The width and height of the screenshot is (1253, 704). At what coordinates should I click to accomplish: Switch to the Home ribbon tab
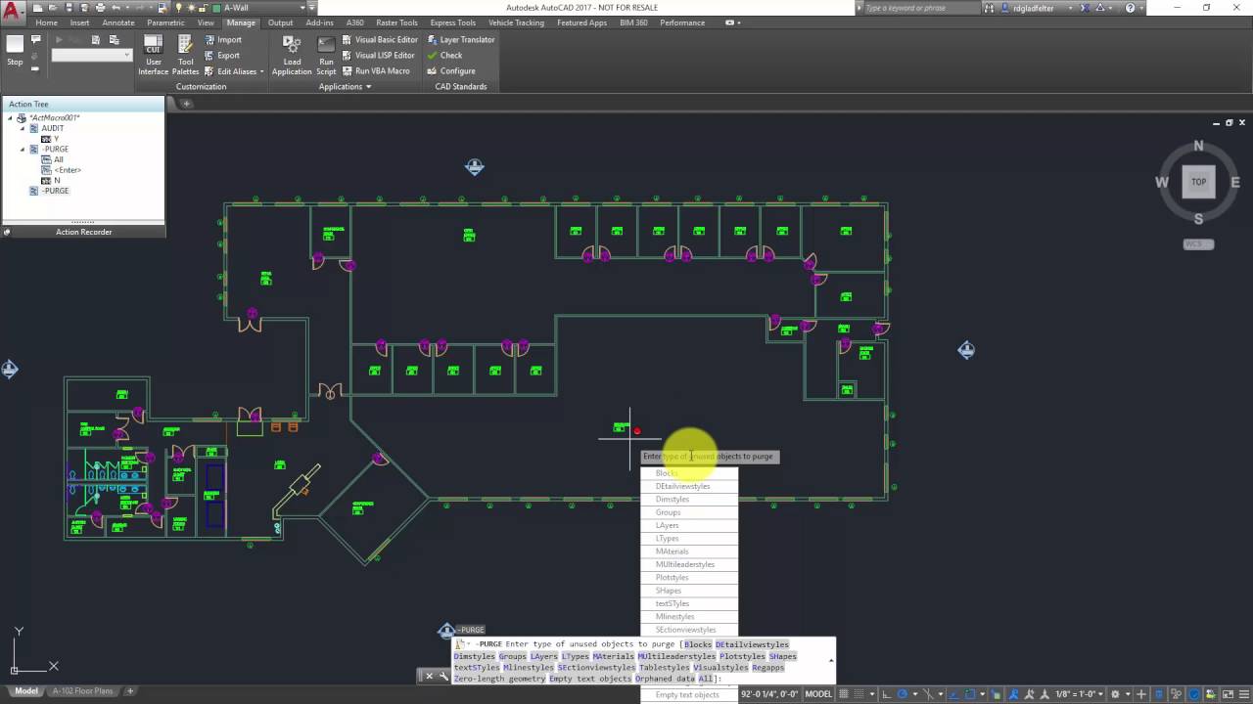click(x=46, y=22)
